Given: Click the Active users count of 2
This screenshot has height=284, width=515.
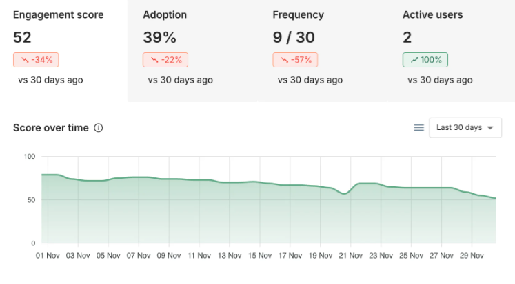Looking at the screenshot, I should click(407, 37).
